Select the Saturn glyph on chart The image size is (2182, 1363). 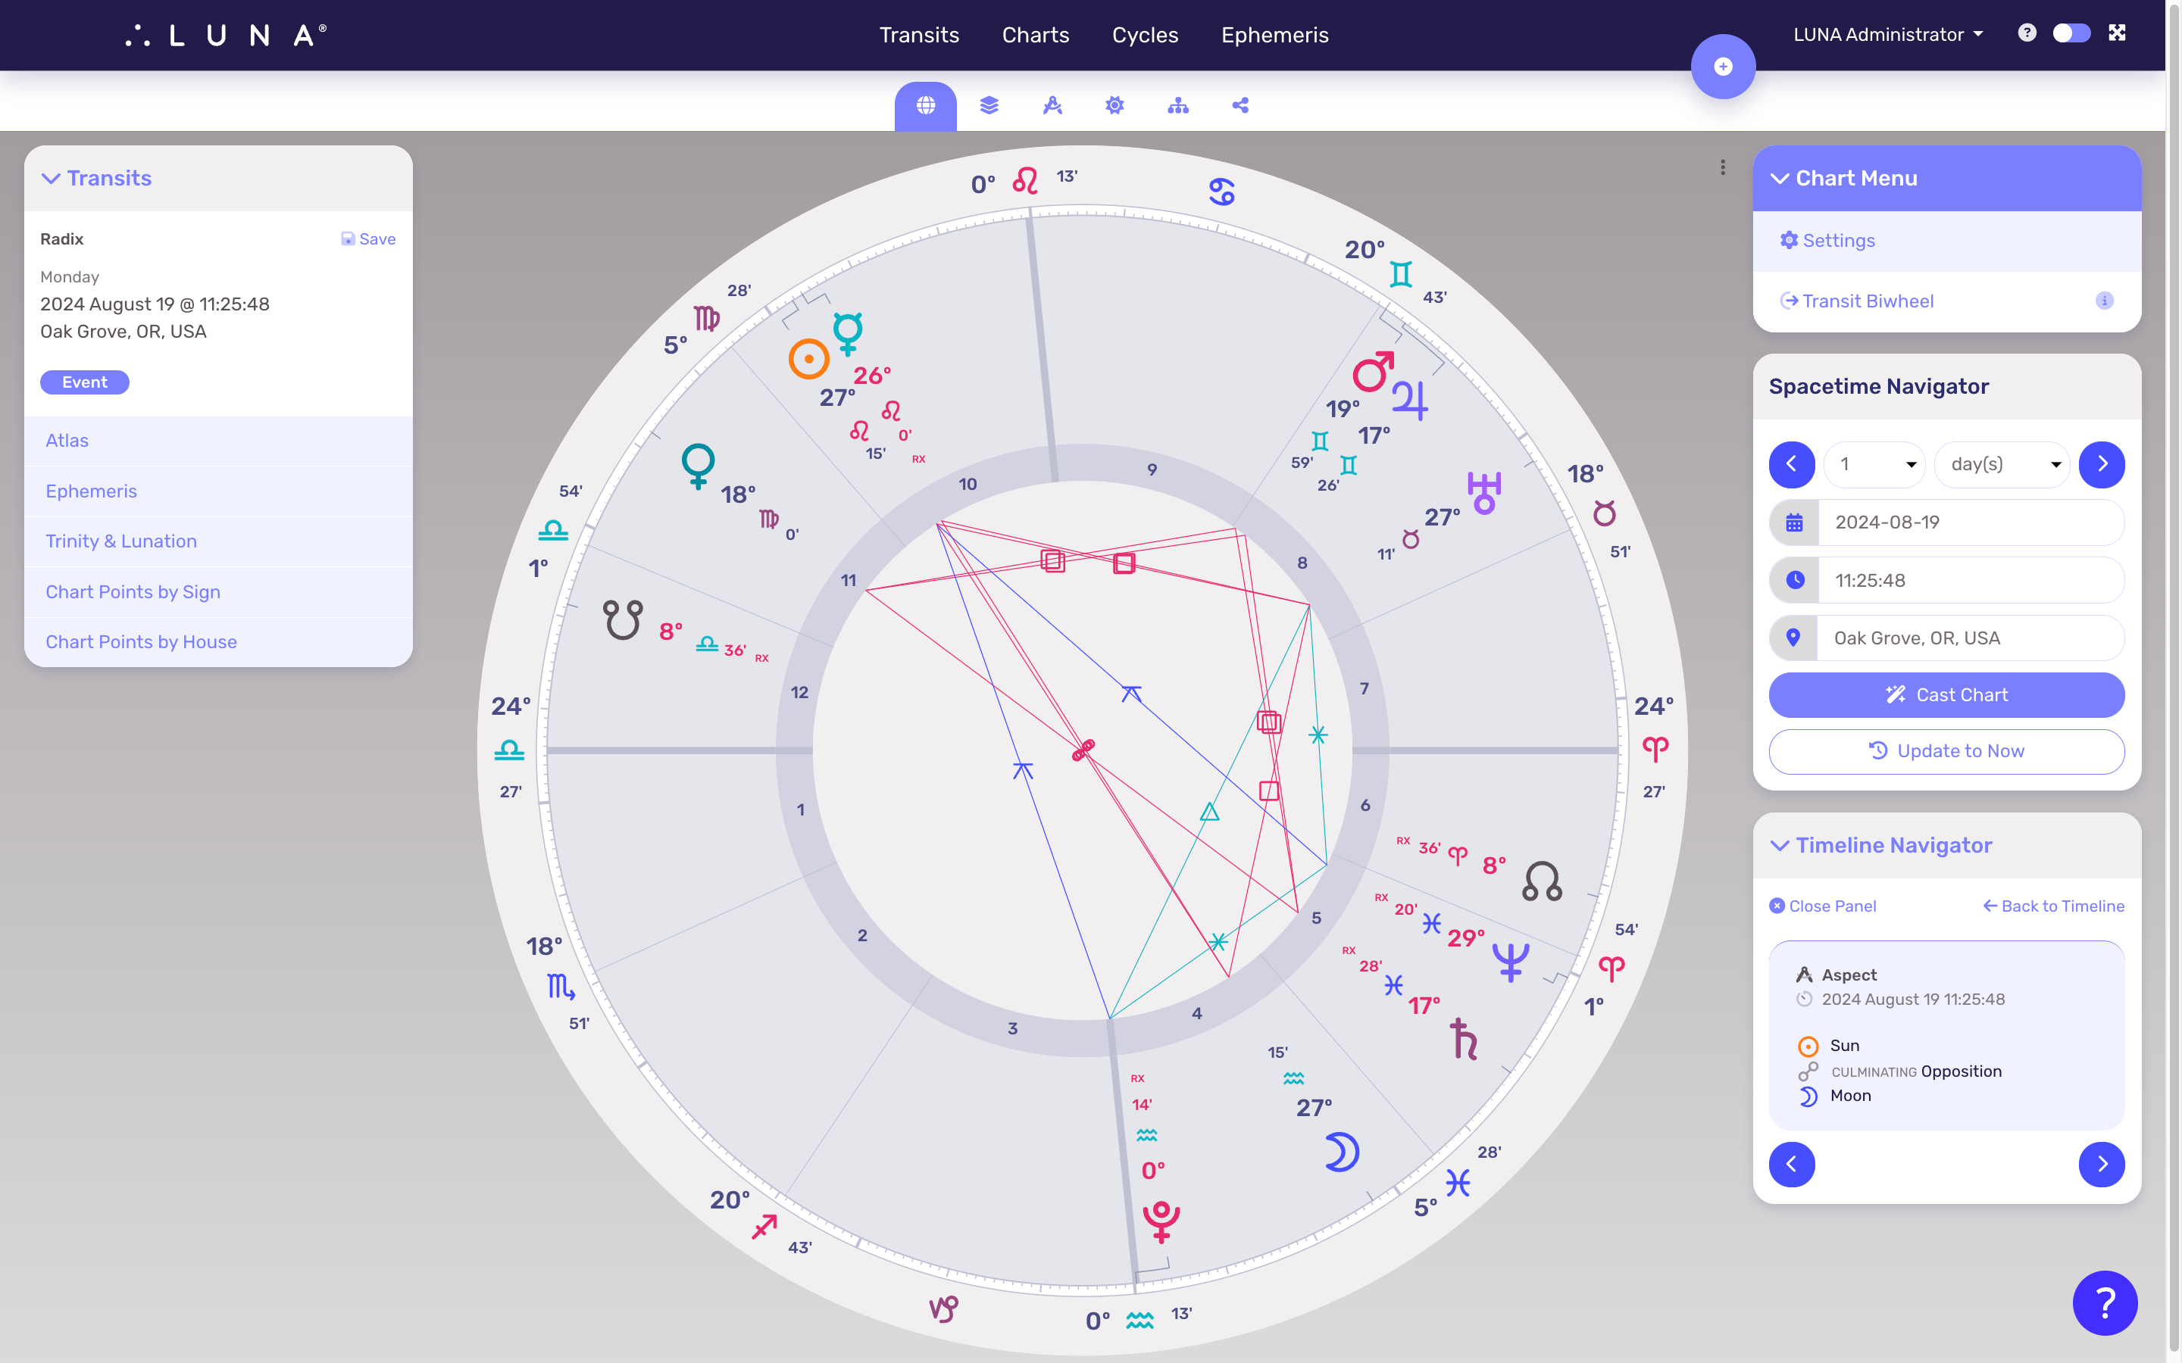click(1464, 1038)
